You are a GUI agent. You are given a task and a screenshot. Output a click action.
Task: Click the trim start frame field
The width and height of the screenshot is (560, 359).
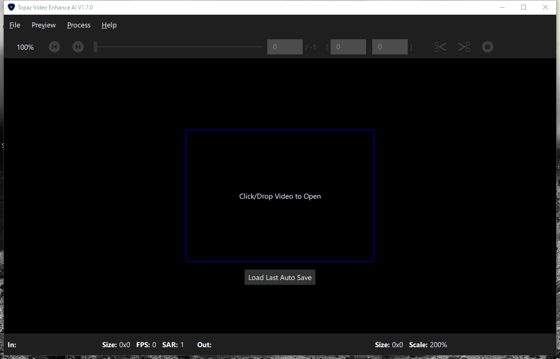[348, 47]
